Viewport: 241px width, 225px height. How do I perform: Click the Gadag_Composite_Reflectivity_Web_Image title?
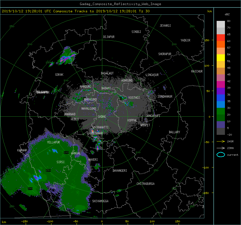pos(120,4)
